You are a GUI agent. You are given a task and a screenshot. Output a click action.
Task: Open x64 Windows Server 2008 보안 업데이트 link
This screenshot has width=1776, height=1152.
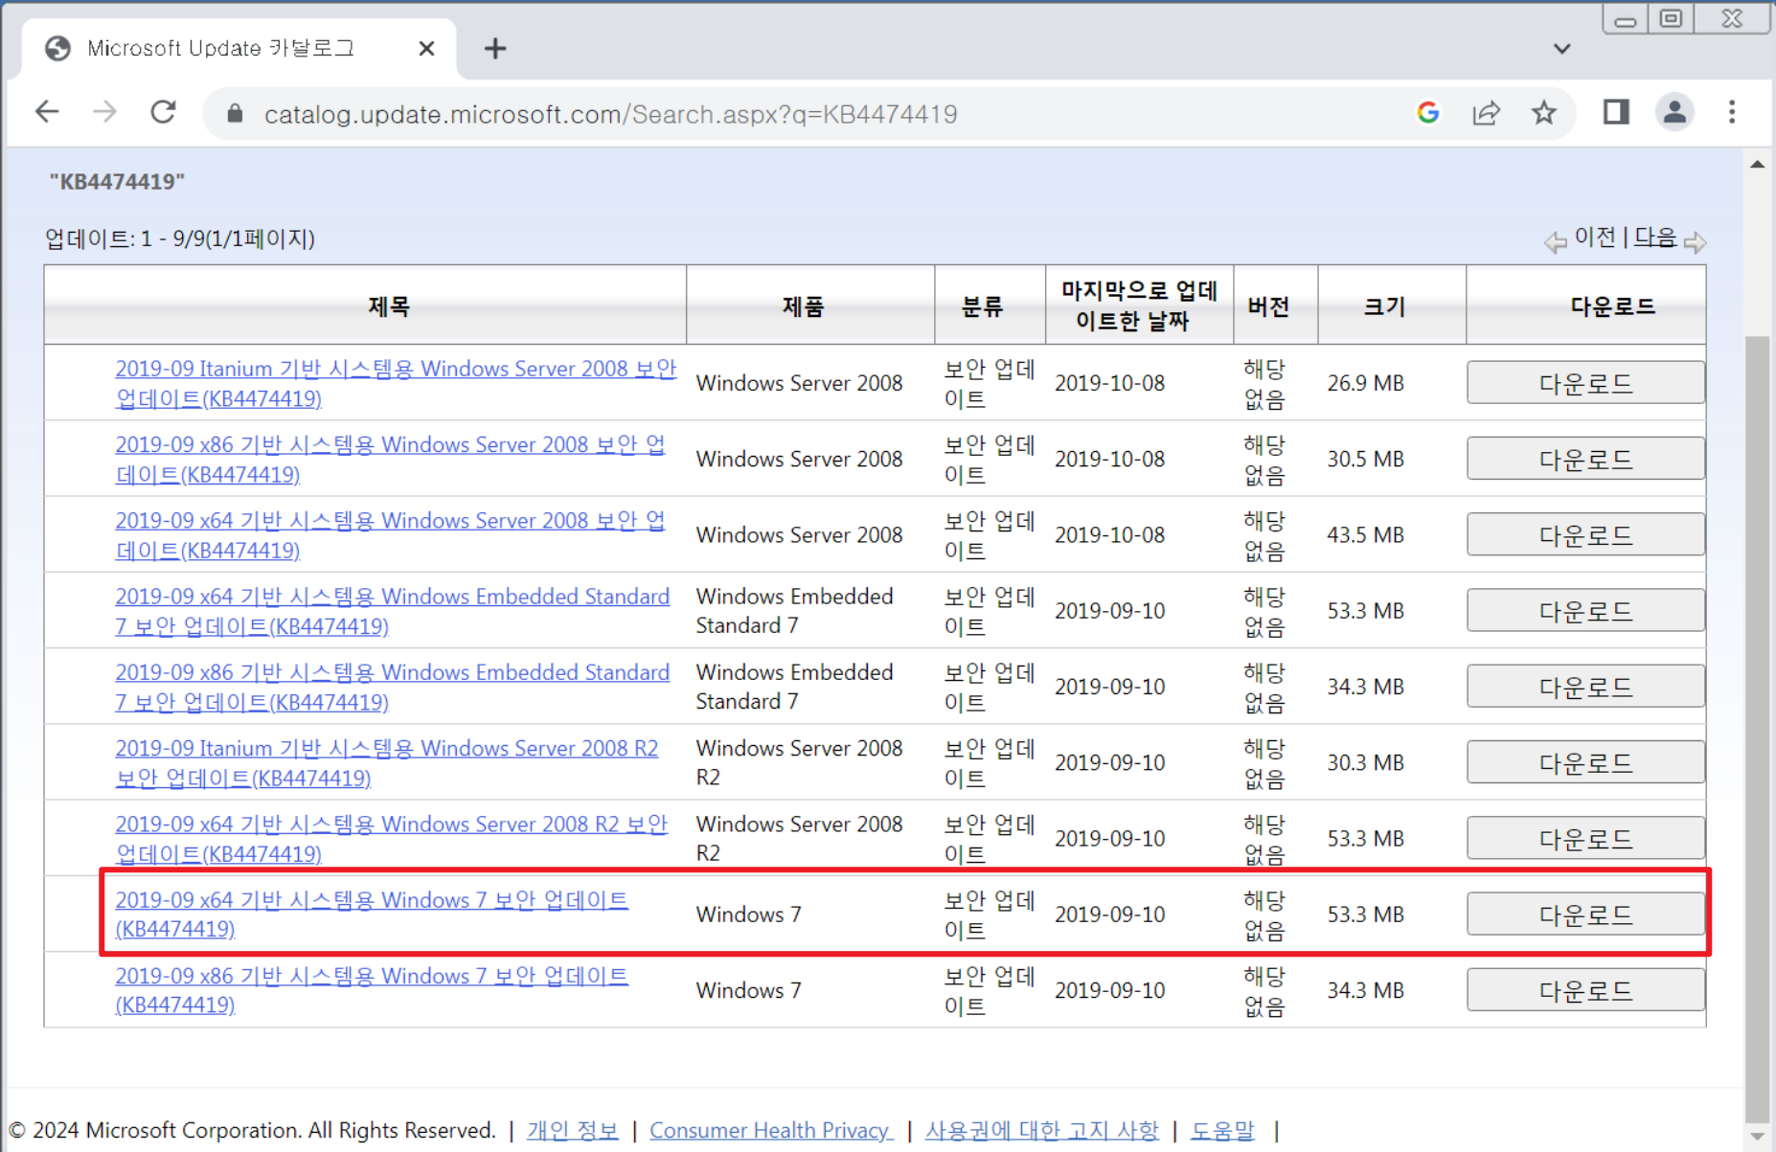coord(390,534)
